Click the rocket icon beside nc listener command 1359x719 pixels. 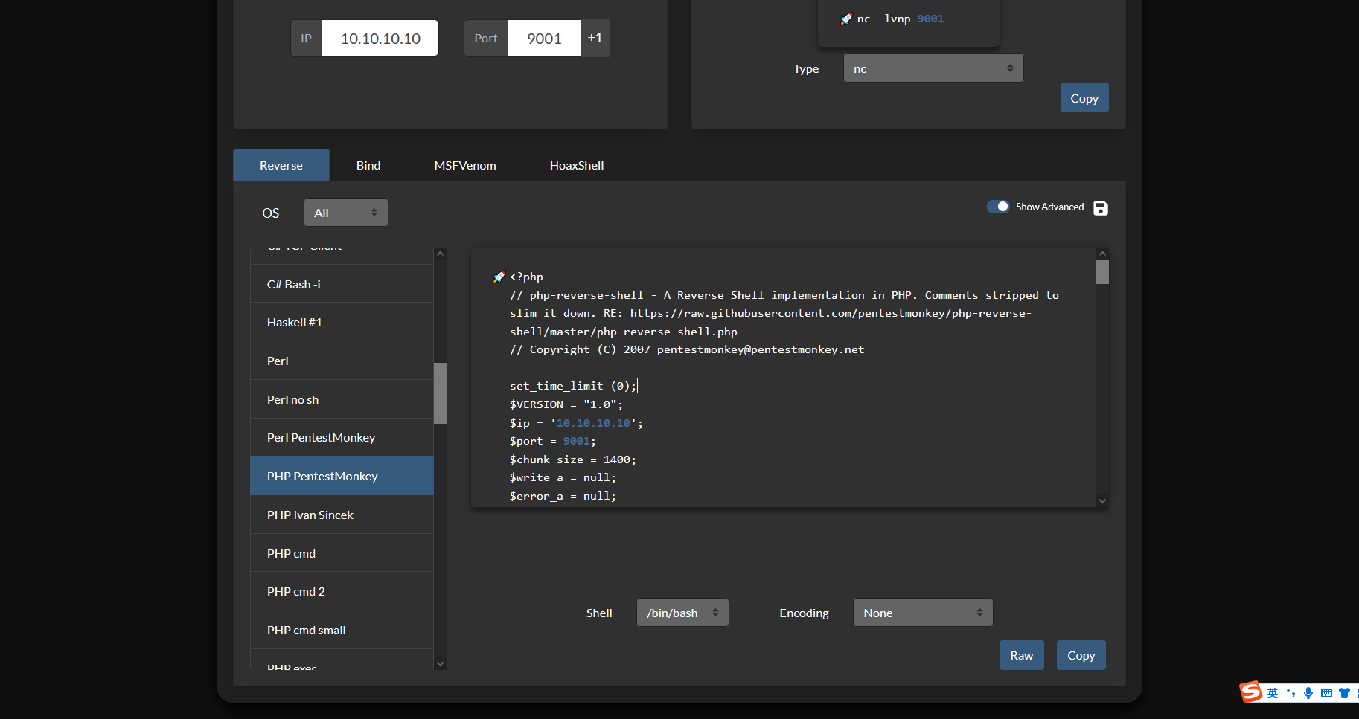tap(846, 19)
